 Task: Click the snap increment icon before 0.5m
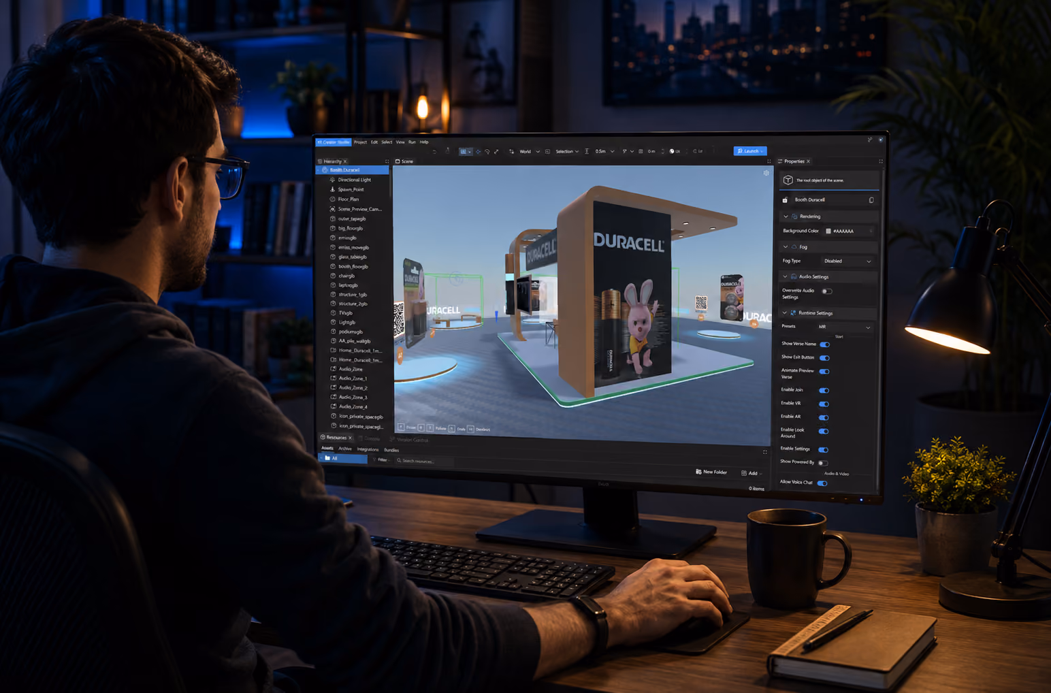point(587,151)
